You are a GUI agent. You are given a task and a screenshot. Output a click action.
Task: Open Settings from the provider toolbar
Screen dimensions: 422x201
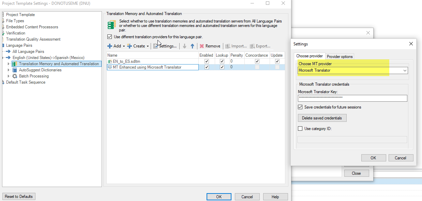[165, 46]
